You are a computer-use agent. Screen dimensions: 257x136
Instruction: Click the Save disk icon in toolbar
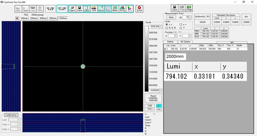click(x=79, y=9)
